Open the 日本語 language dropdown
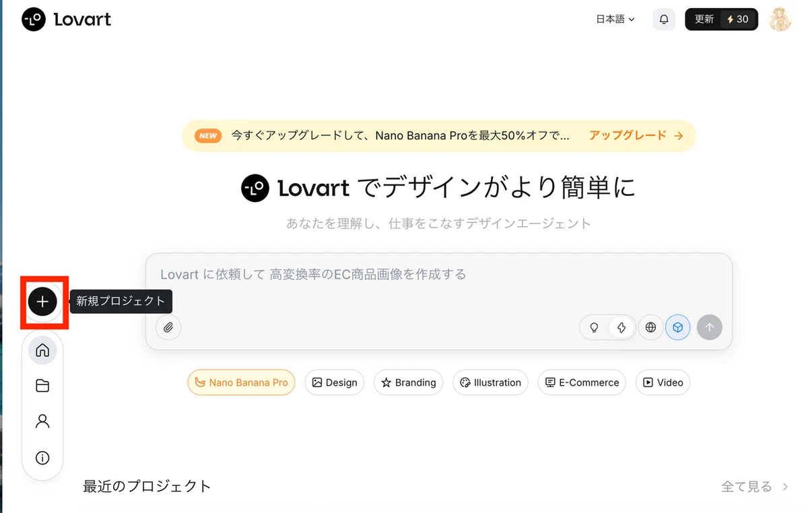The height and width of the screenshot is (513, 808). point(615,20)
